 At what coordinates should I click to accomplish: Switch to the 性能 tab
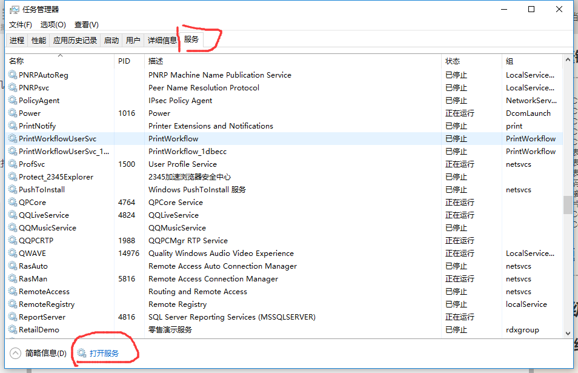pos(38,40)
